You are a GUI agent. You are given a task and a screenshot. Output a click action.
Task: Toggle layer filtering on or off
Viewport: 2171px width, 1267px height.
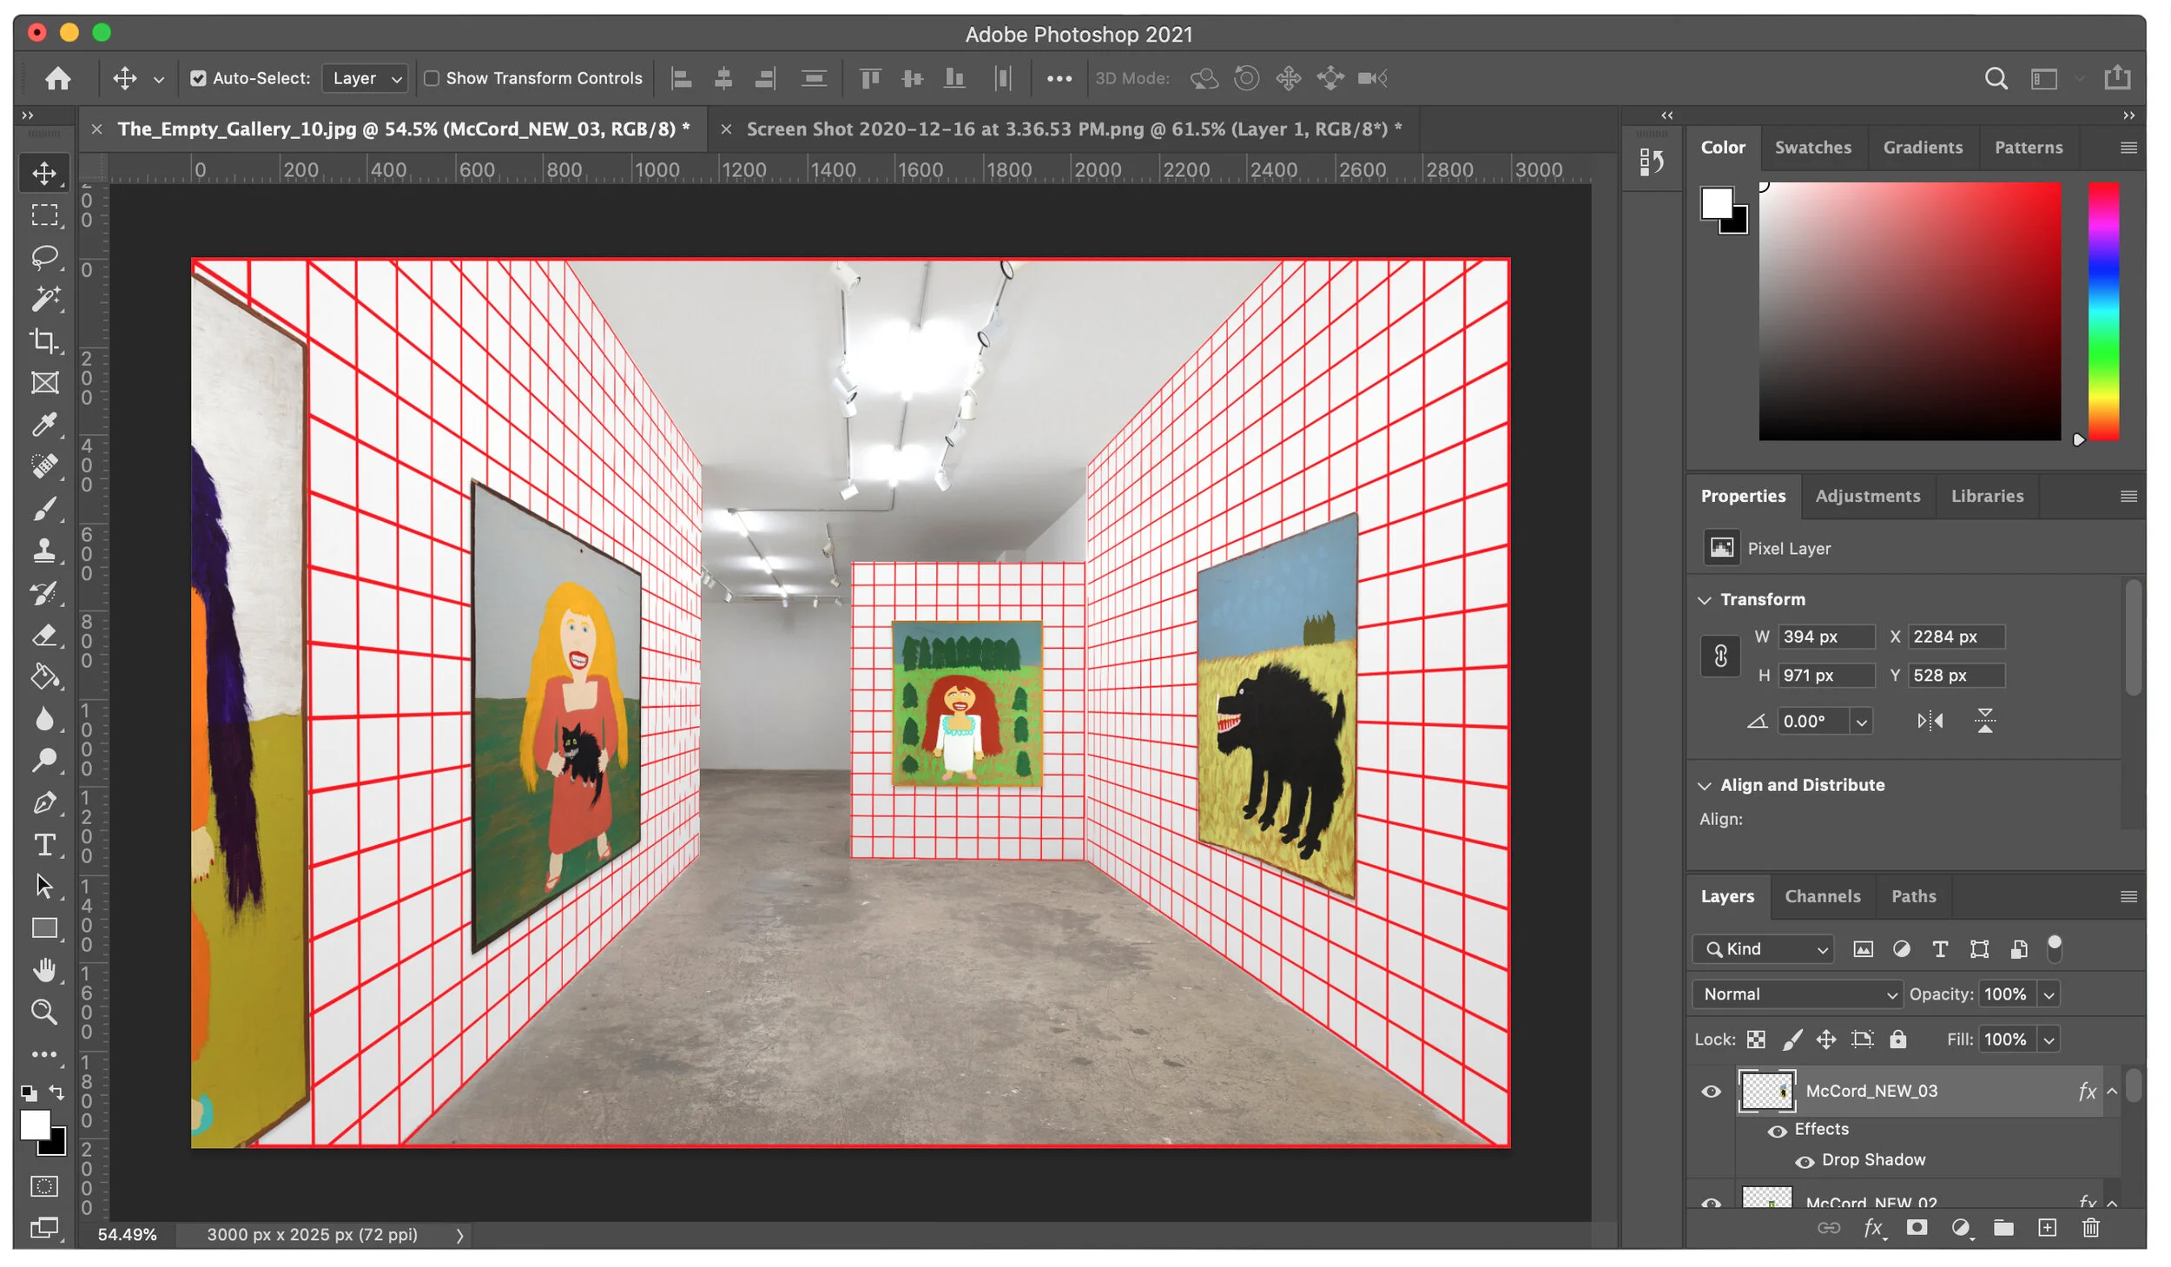2054,947
